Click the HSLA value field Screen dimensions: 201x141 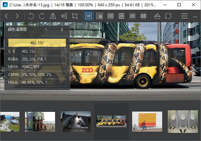44,82
